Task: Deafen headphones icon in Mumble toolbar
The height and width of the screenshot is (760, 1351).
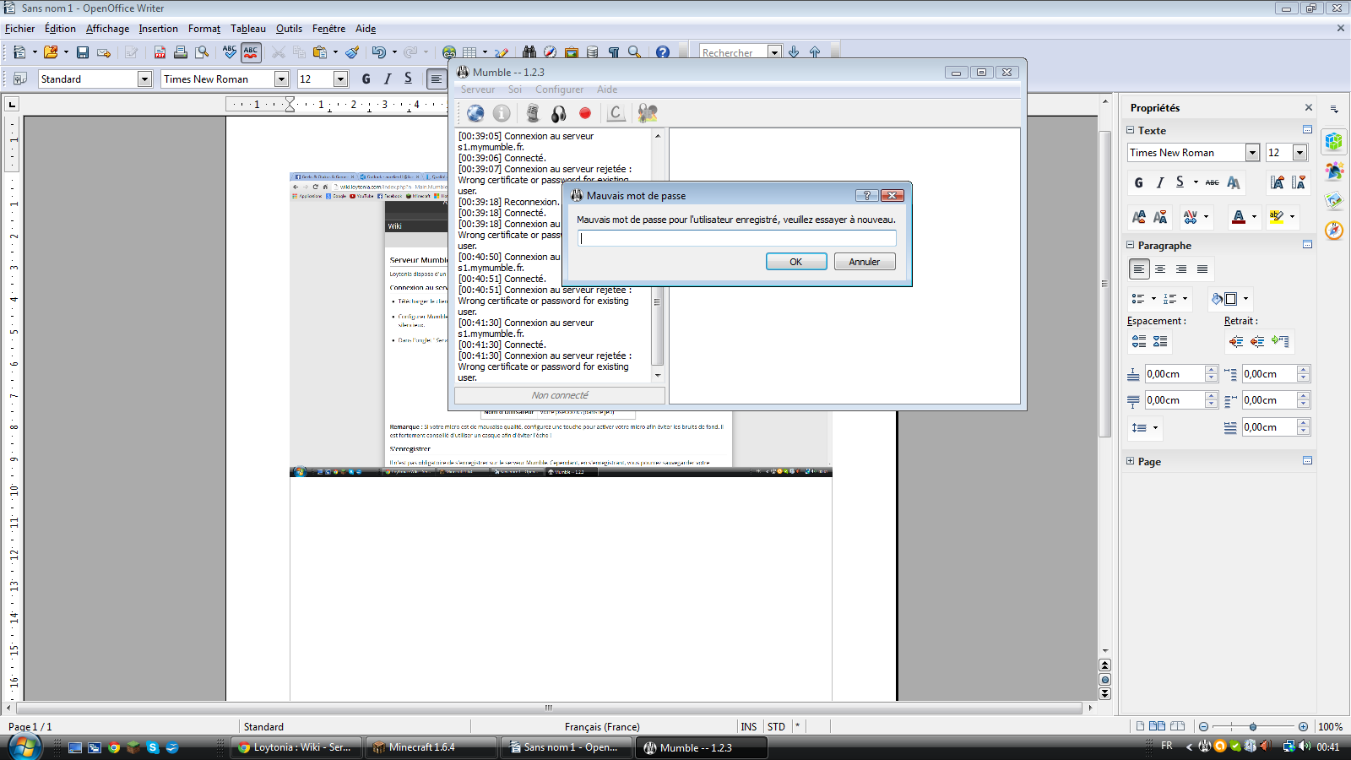Action: tap(558, 113)
